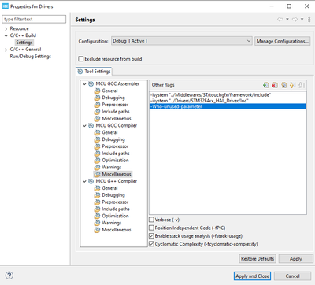This screenshot has width=315, height=285.
Task: Select Warnings under MCU GCC Compiler
Action: pyautogui.click(x=112, y=167)
